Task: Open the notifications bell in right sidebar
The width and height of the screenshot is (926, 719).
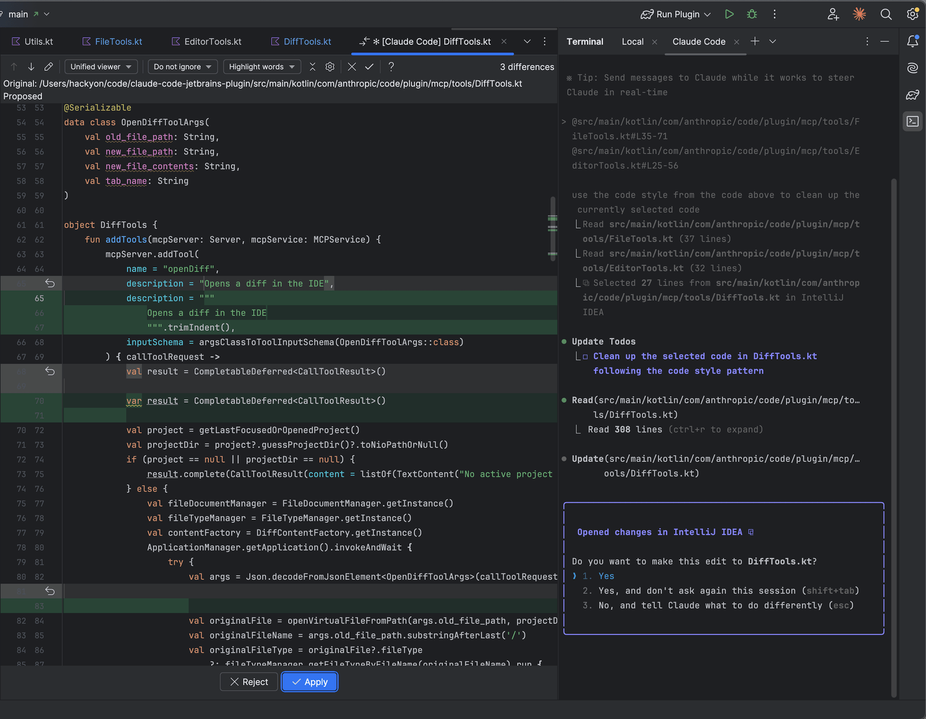Action: click(x=913, y=41)
